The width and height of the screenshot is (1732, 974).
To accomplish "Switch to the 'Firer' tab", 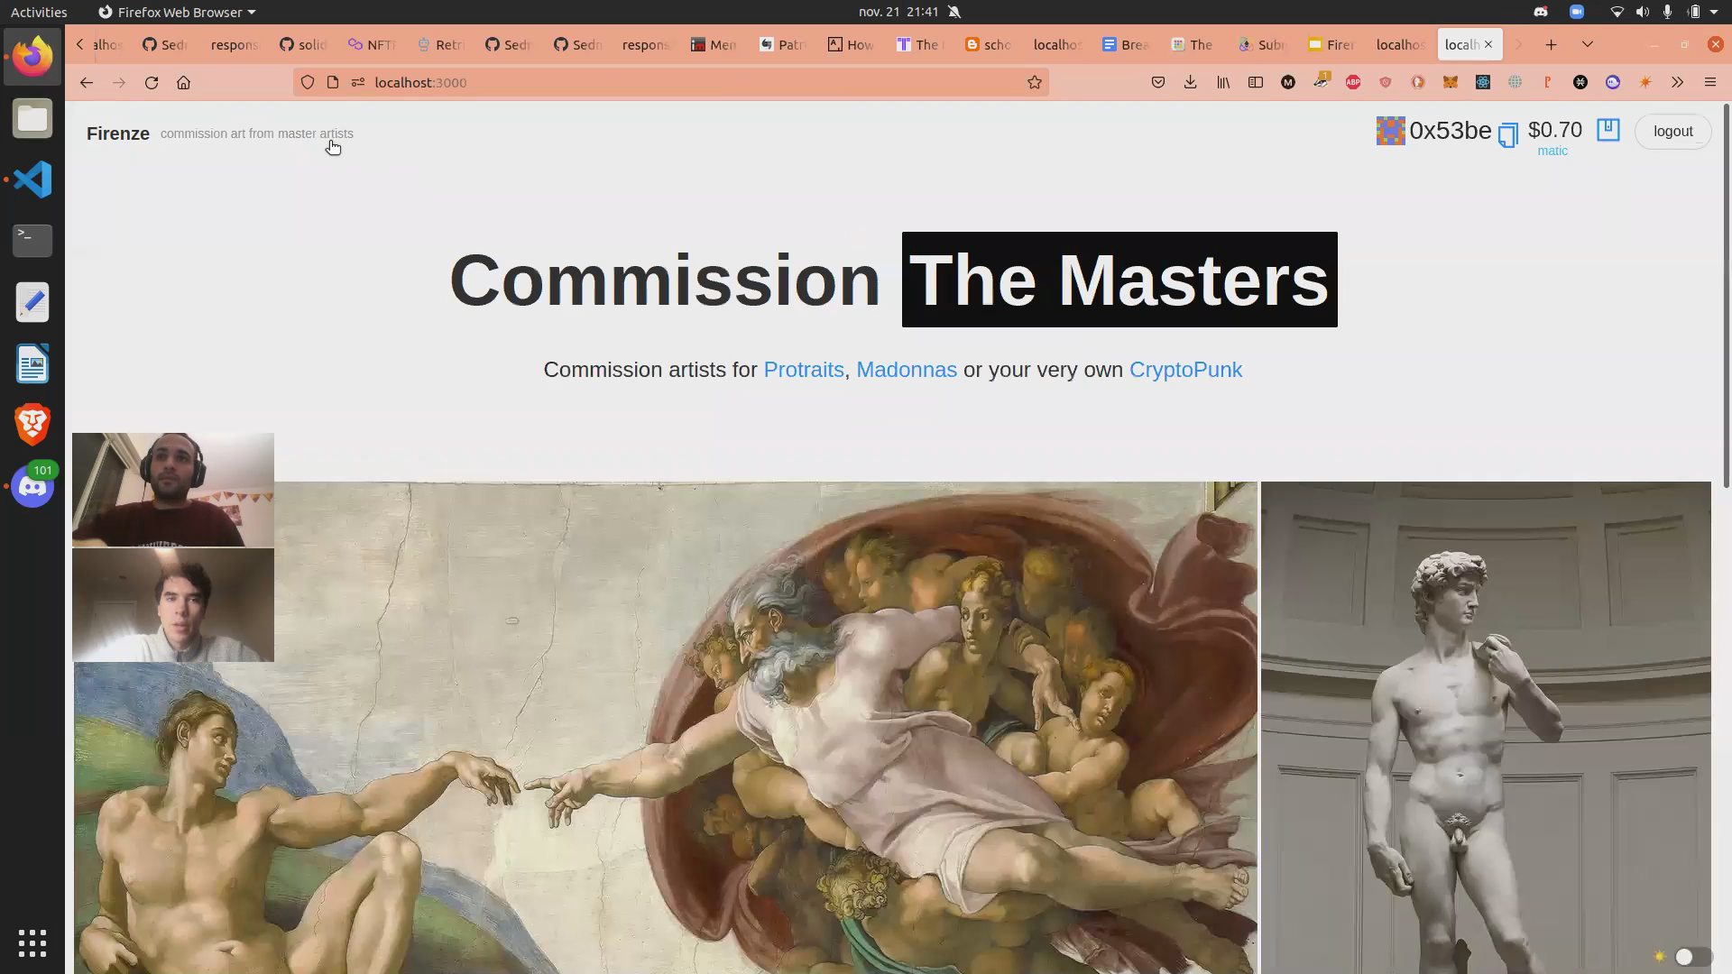I will click(x=1331, y=44).
